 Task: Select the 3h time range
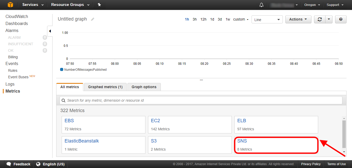[195, 19]
